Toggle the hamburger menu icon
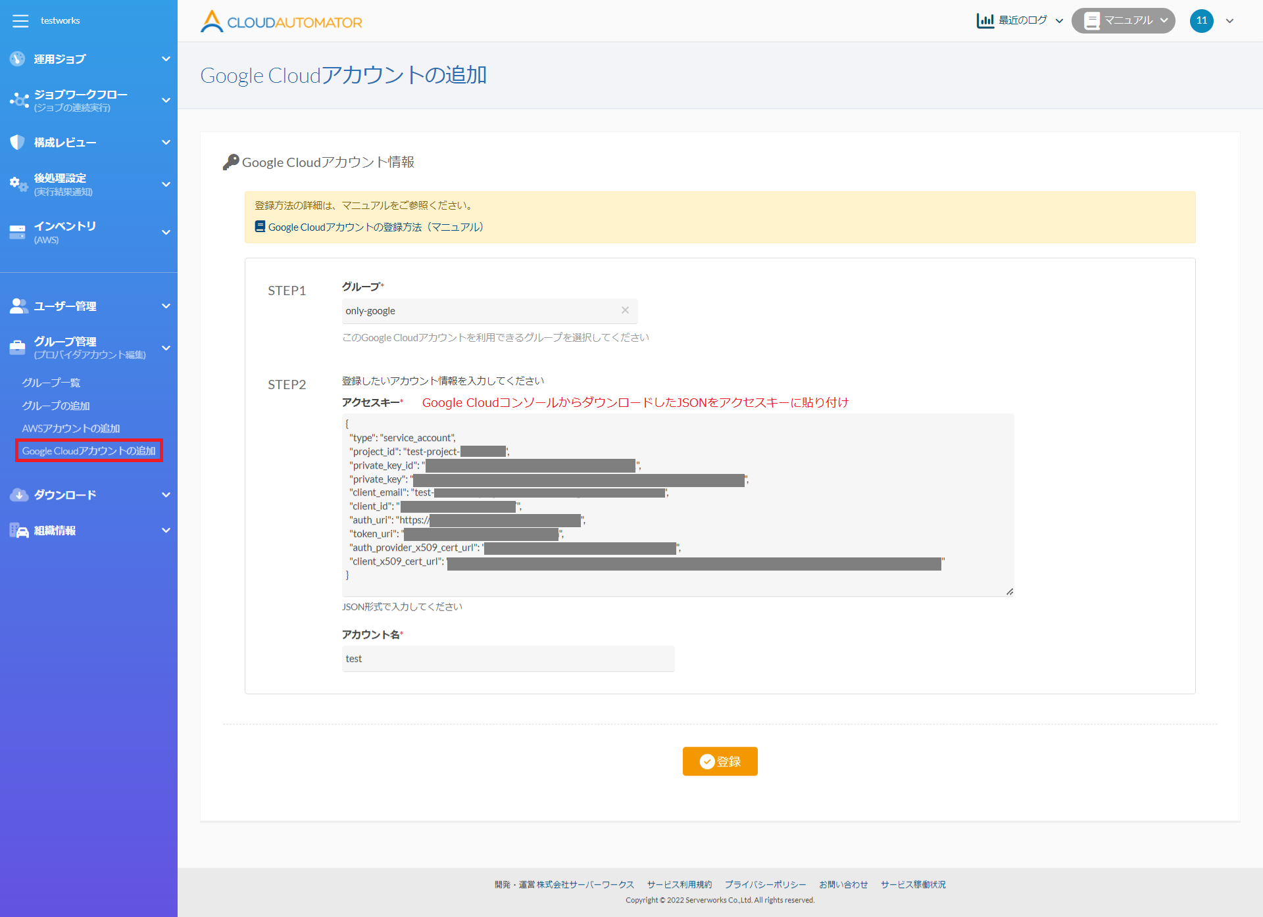Image resolution: width=1263 pixels, height=917 pixels. (x=20, y=20)
